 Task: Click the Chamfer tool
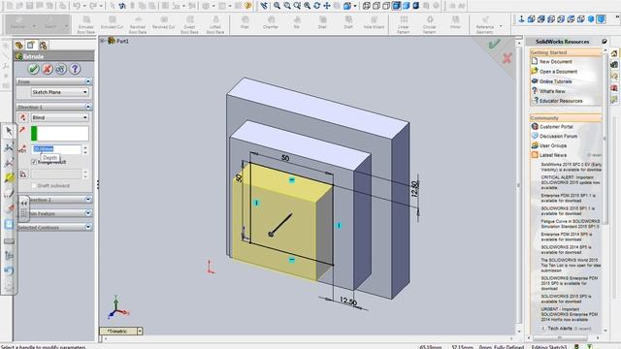tap(271, 22)
